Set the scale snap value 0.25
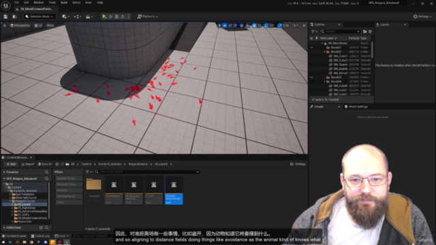The height and width of the screenshot is (245, 436). tap(286, 26)
